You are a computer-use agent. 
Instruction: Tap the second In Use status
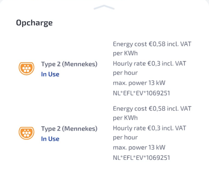[50, 139]
